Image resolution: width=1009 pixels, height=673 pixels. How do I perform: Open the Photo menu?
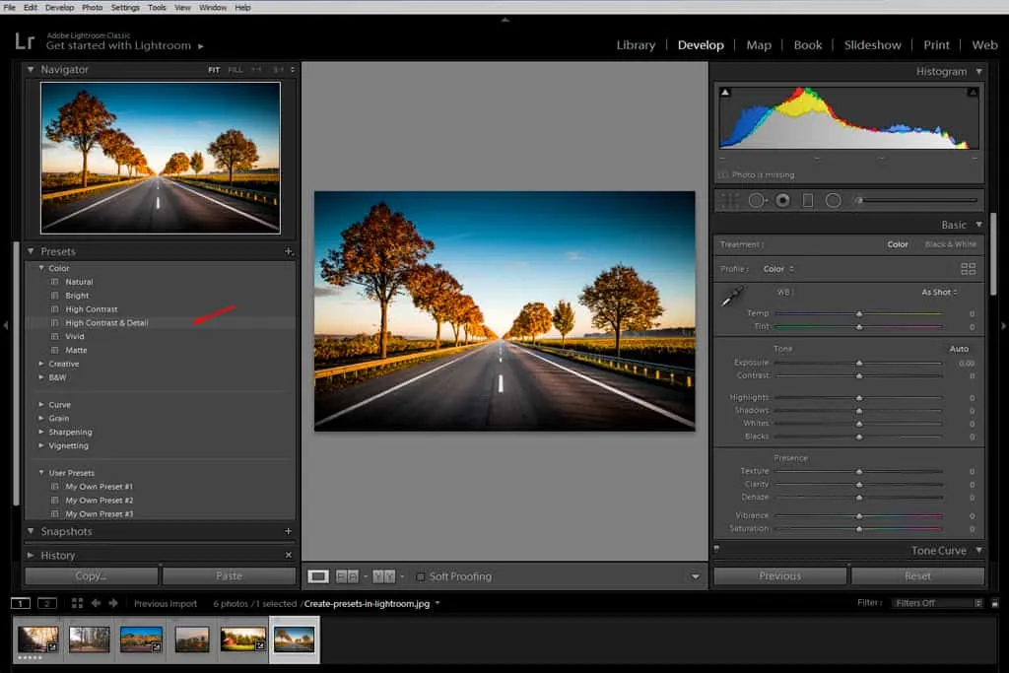[x=92, y=7]
